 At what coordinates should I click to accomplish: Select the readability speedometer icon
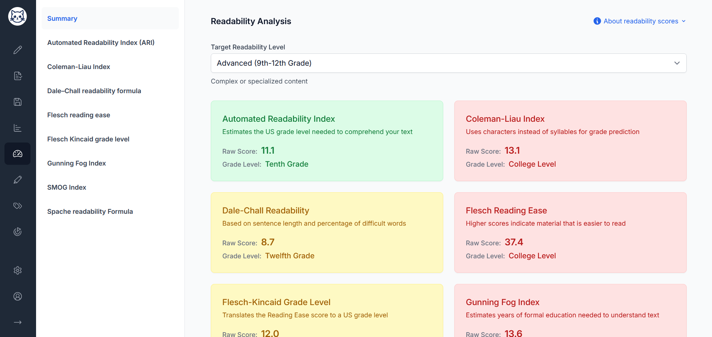coord(17,154)
